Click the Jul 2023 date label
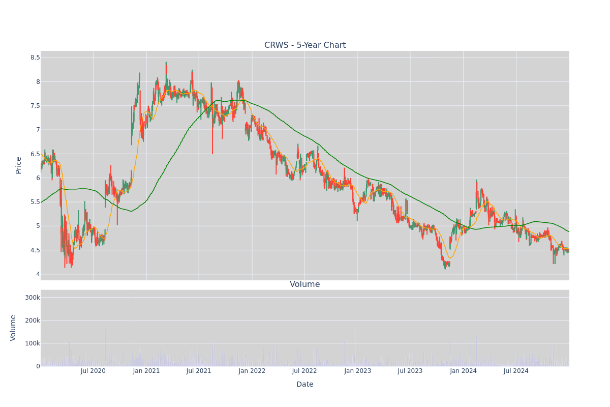 (x=410, y=371)
